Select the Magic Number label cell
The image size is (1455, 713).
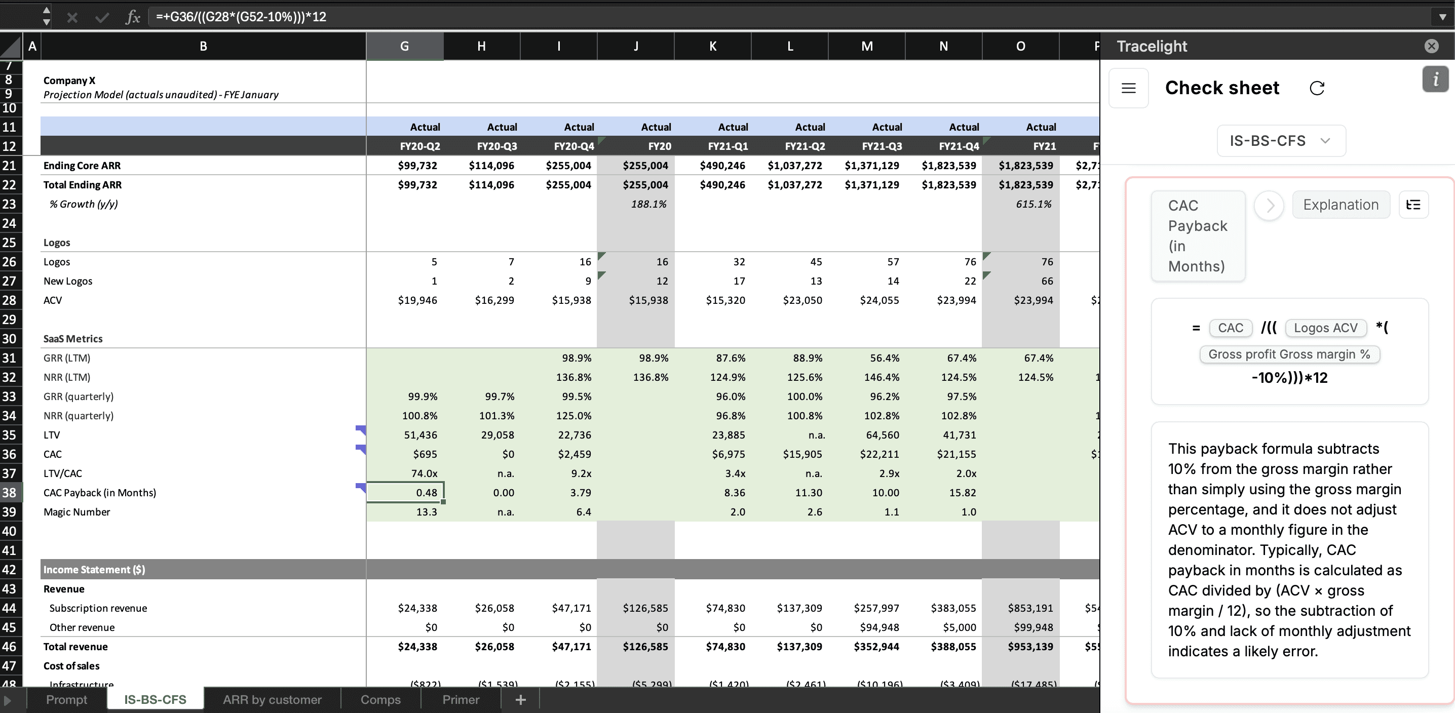tap(203, 512)
